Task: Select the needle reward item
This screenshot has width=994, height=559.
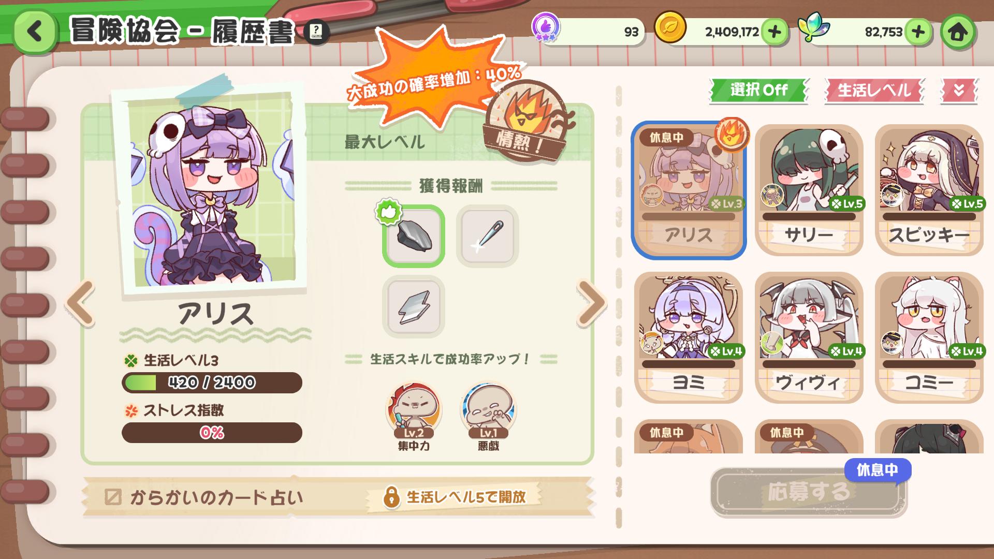Action: coord(488,237)
